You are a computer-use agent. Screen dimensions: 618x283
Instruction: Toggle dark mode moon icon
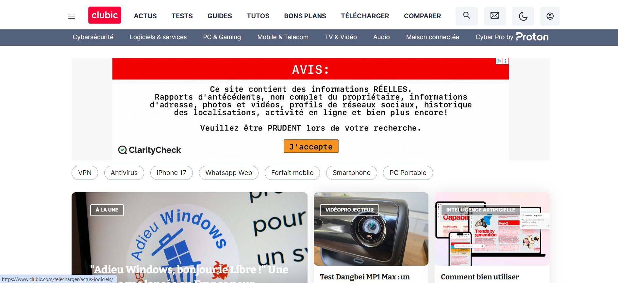(x=523, y=16)
